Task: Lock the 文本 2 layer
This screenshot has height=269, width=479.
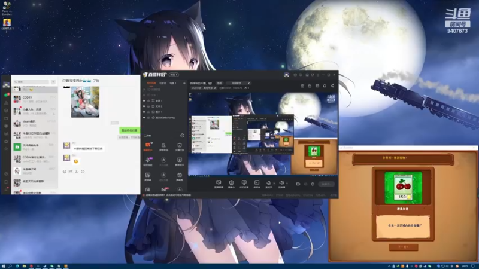Action: (148, 106)
